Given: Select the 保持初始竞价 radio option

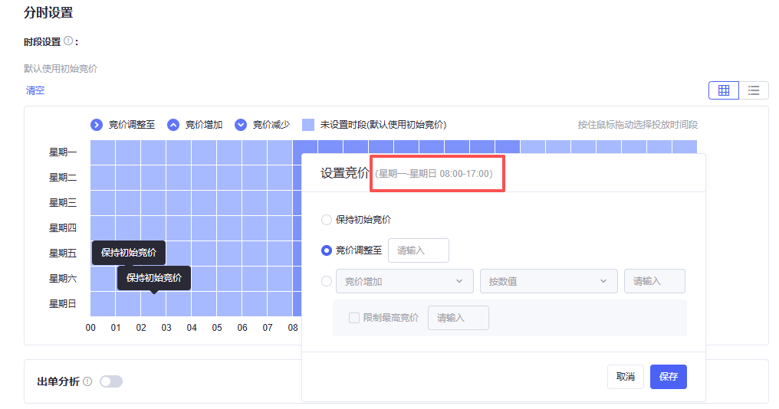Looking at the screenshot, I should coord(327,219).
